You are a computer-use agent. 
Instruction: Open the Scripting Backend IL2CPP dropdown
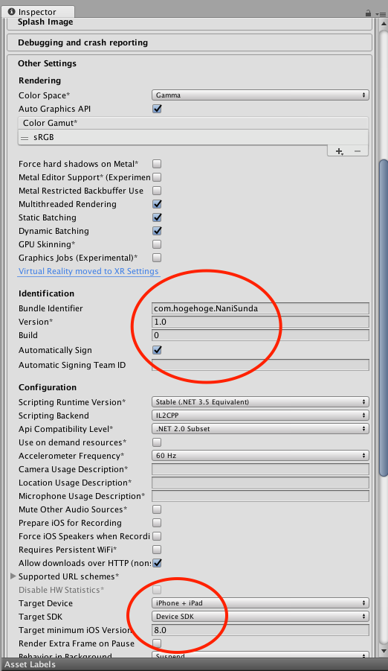(x=260, y=415)
